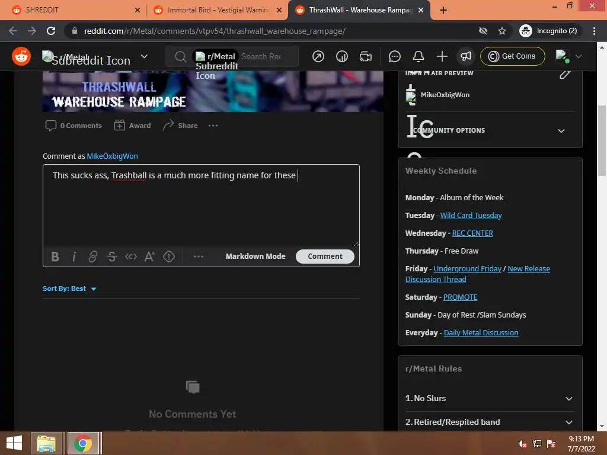
Task: Click the plus create post icon
Action: (442, 56)
